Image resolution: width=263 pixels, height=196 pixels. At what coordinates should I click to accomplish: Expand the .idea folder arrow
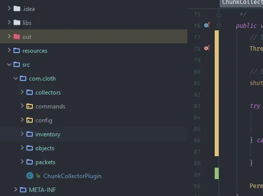9,8
